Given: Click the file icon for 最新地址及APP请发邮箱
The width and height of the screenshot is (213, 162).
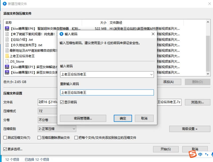Looking at the screenshot, I should coord(7,50).
